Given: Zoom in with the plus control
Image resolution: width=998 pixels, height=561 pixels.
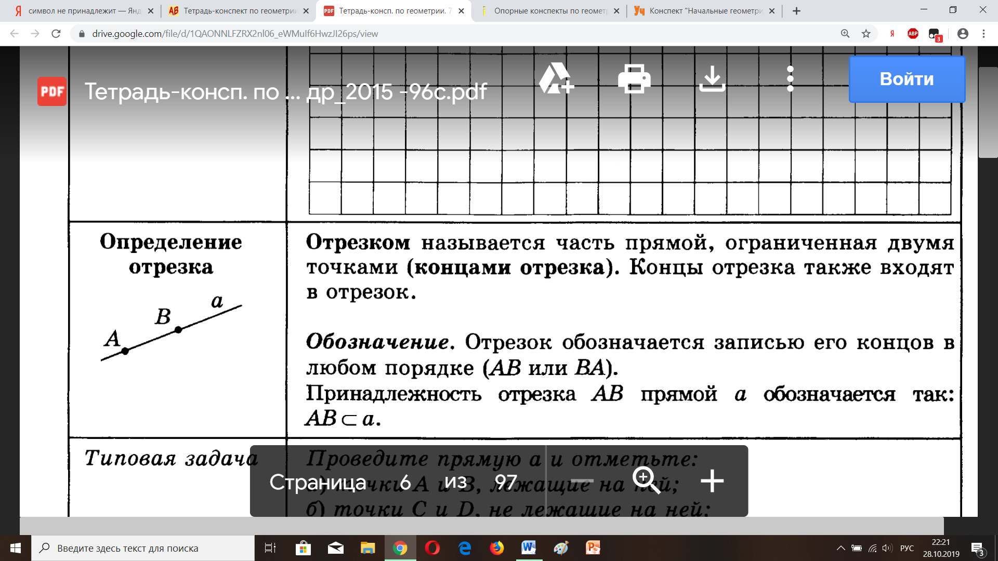Looking at the screenshot, I should click(x=712, y=481).
